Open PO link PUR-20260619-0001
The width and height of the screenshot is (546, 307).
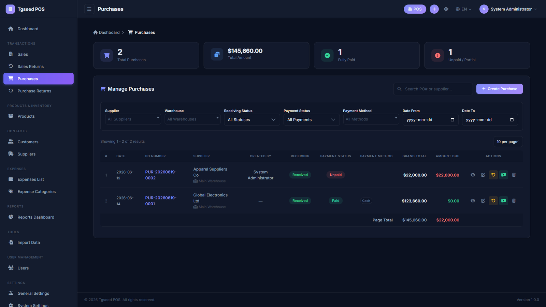(x=160, y=201)
